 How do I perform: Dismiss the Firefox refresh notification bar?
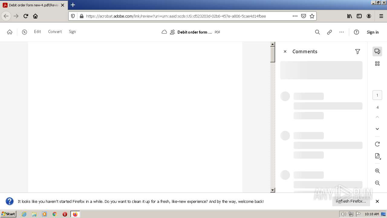coord(377,201)
